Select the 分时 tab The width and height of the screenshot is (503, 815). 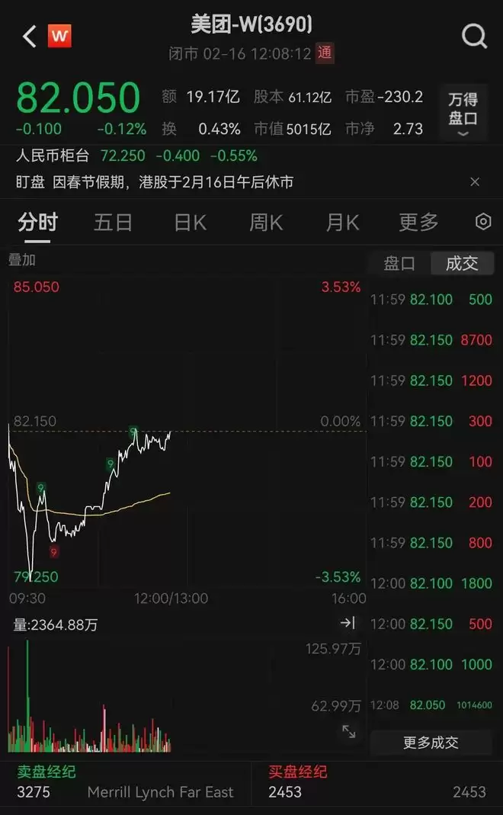point(37,223)
